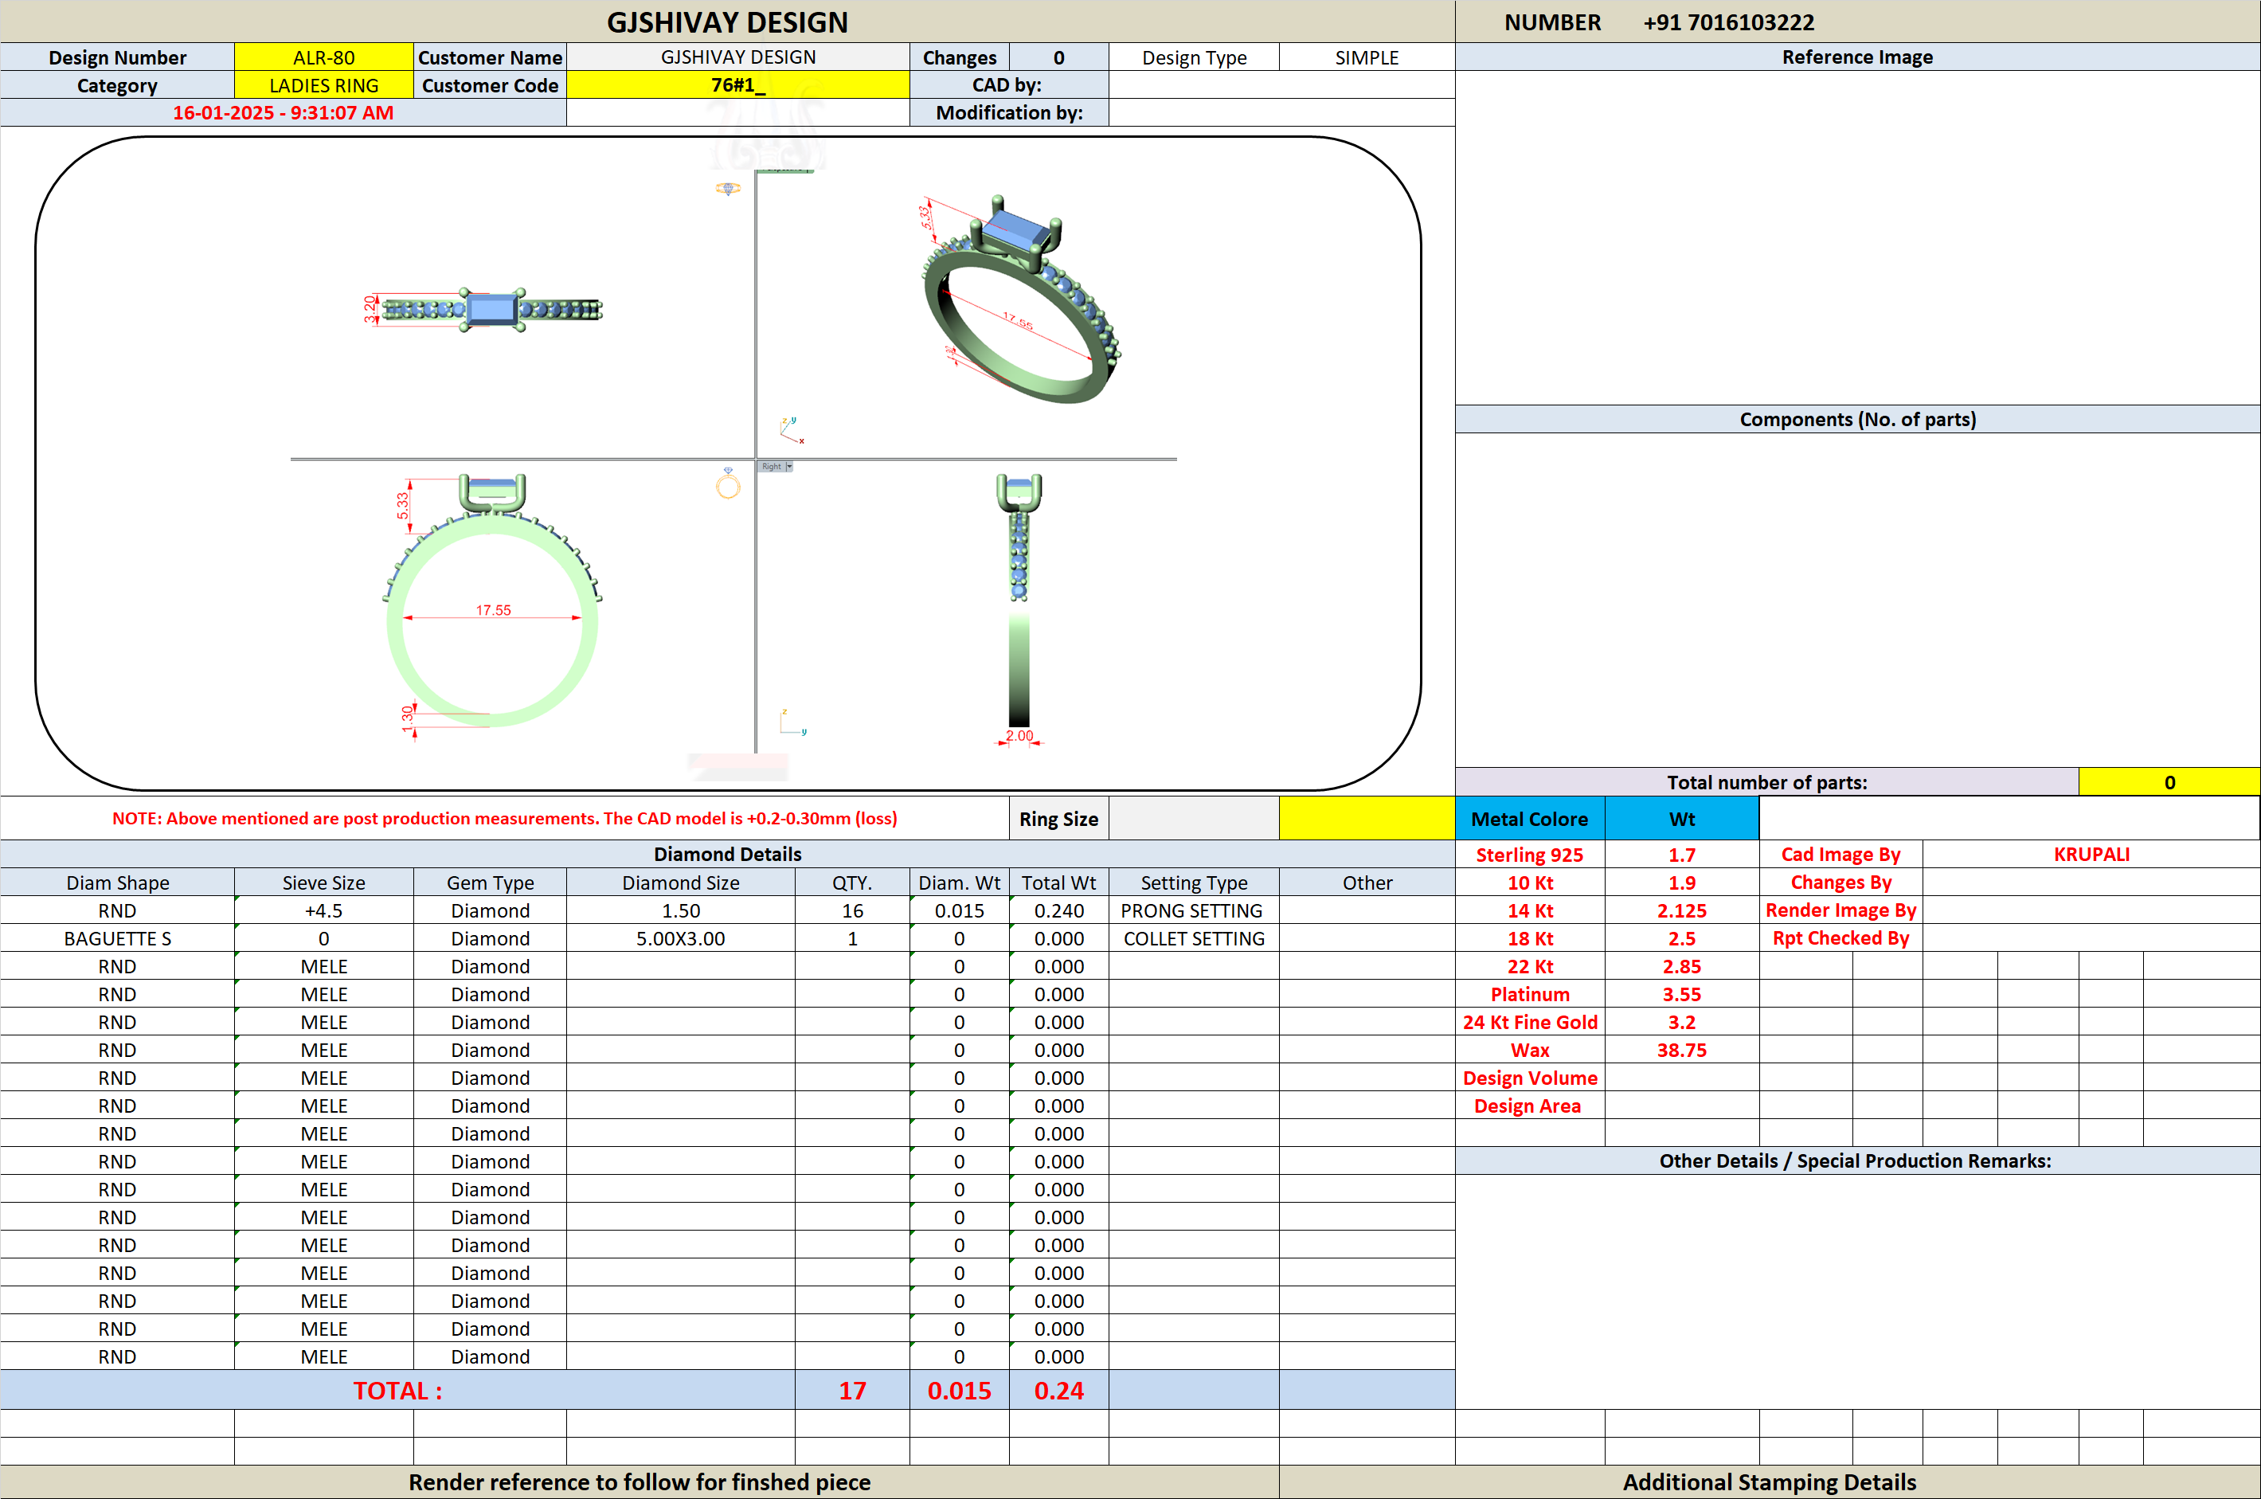Click the SIMPLE design type cell
This screenshot has height=1499, width=2261.
tap(1367, 57)
